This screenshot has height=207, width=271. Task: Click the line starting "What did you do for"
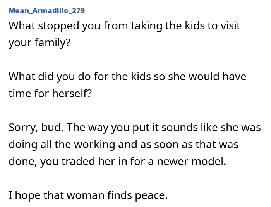click(x=127, y=76)
